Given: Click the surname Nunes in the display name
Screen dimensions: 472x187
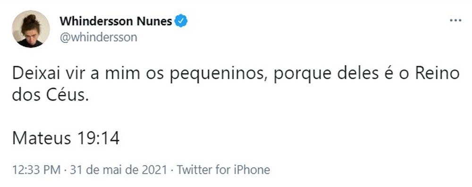Looking at the screenshot, I should click(x=154, y=21).
